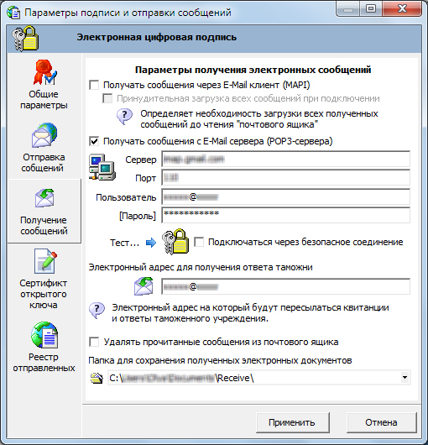The height and width of the screenshot is (445, 428).
Task: Switch to Получение сообщений sidebar tab
Action: point(44,211)
